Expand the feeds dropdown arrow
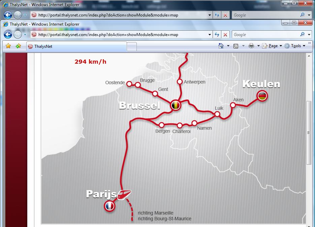 click(243, 46)
